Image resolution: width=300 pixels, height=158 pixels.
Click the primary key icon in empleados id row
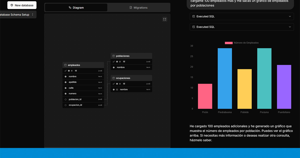pyautogui.click(x=65, y=71)
